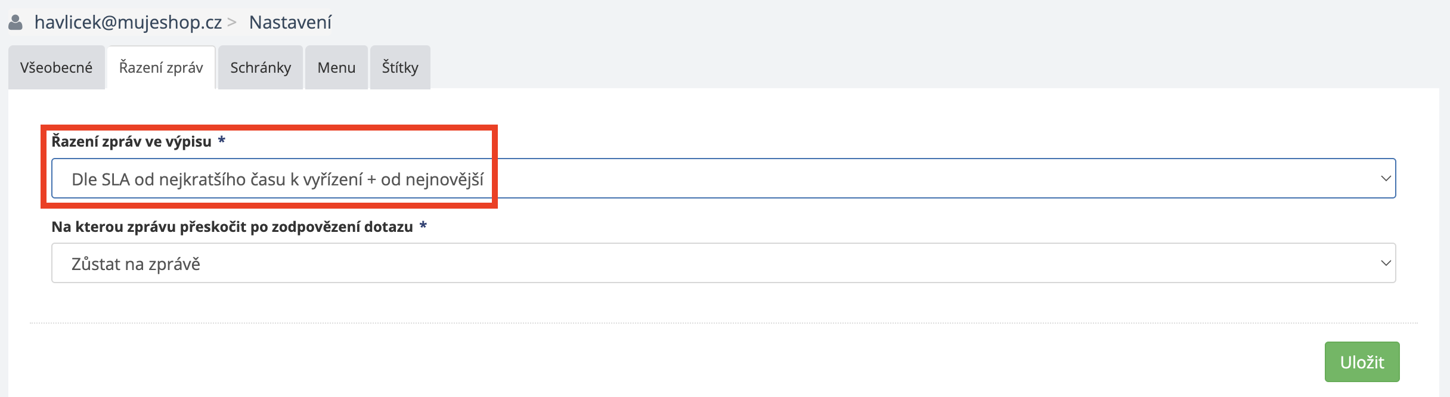Show the Štítky tab
Screen dimensions: 1450x397
coord(400,67)
